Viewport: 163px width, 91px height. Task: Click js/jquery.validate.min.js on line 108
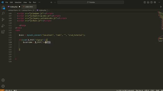tap(43, 18)
